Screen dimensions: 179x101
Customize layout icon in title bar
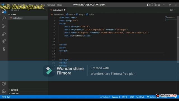pyautogui.click(x=159, y=5)
